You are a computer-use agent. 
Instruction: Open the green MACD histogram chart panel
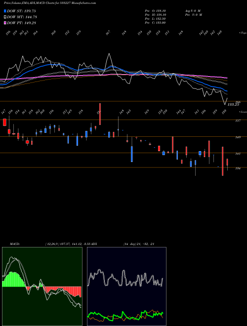point(42,286)
